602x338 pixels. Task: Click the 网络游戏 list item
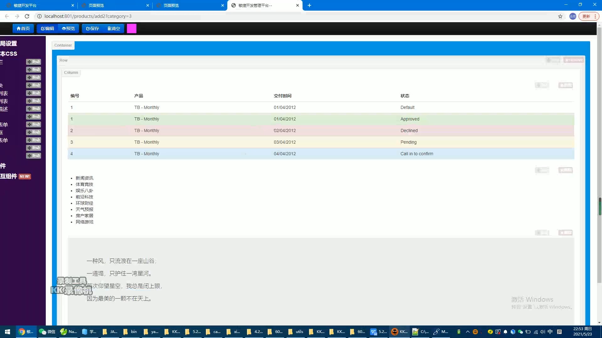(x=84, y=222)
